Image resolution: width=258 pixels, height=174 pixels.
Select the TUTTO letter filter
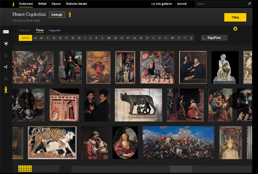(x=25, y=38)
